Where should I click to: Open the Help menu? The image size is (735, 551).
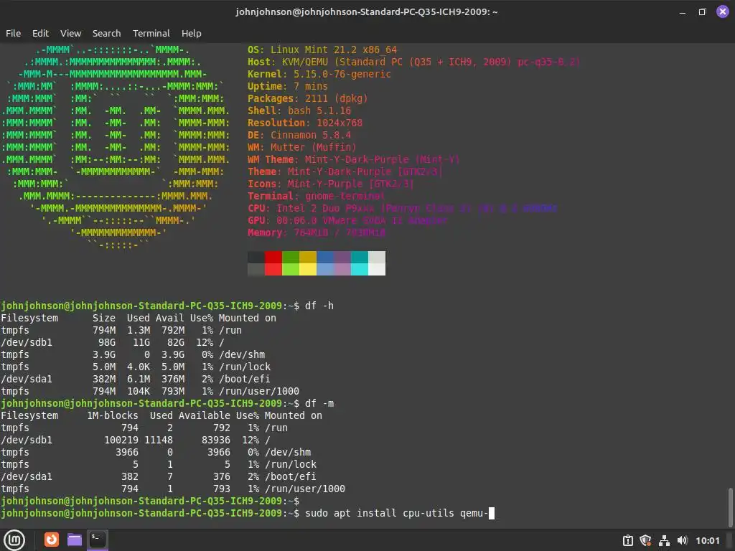tap(191, 33)
